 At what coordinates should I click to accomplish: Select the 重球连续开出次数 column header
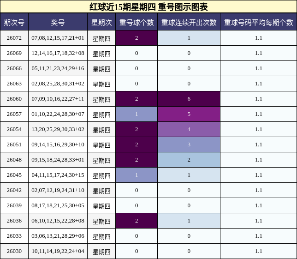click(x=189, y=22)
